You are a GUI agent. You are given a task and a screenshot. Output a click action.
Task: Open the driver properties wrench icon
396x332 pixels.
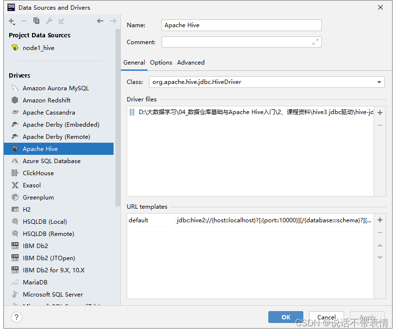[x=48, y=21]
